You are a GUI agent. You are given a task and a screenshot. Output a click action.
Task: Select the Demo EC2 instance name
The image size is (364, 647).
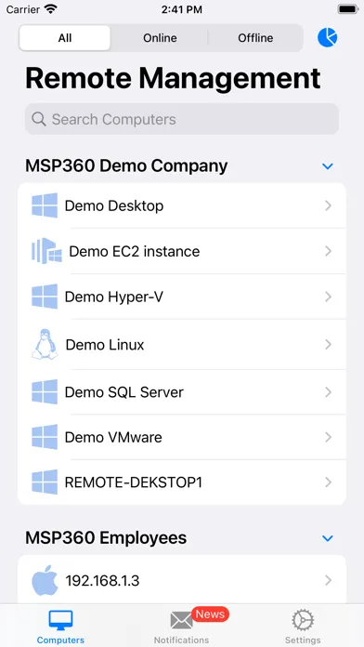click(x=135, y=251)
